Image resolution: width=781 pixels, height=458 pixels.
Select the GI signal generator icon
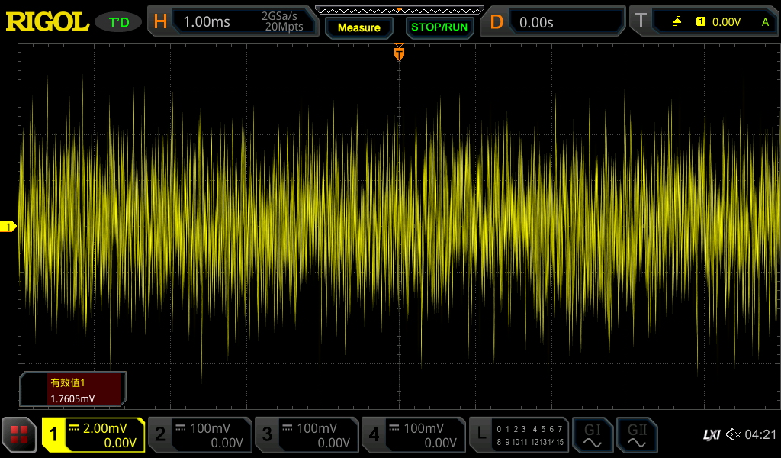pos(592,435)
